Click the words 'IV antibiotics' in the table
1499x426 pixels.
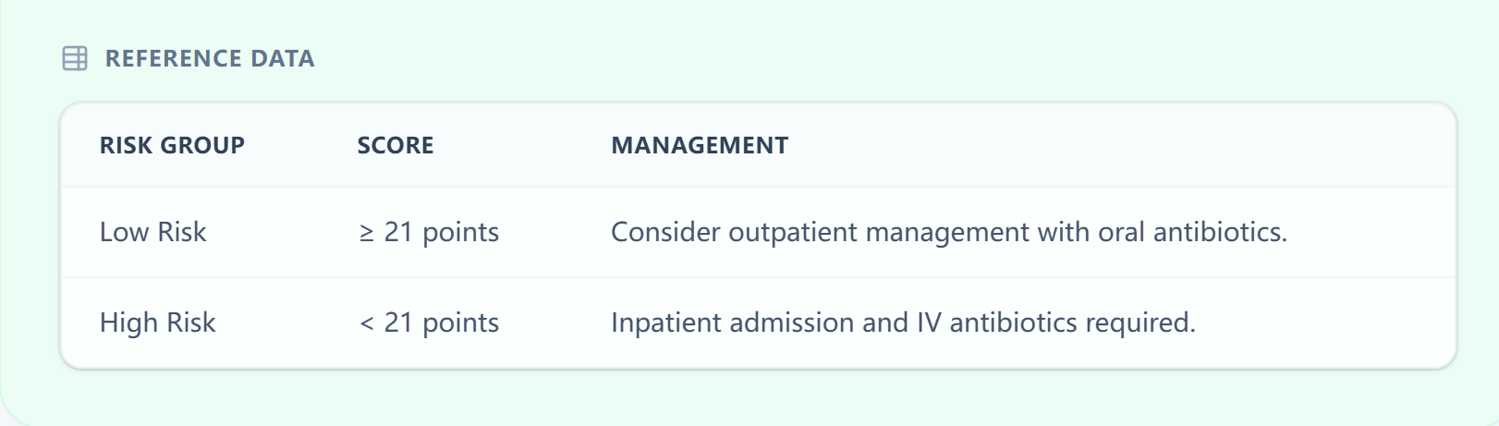tap(996, 323)
